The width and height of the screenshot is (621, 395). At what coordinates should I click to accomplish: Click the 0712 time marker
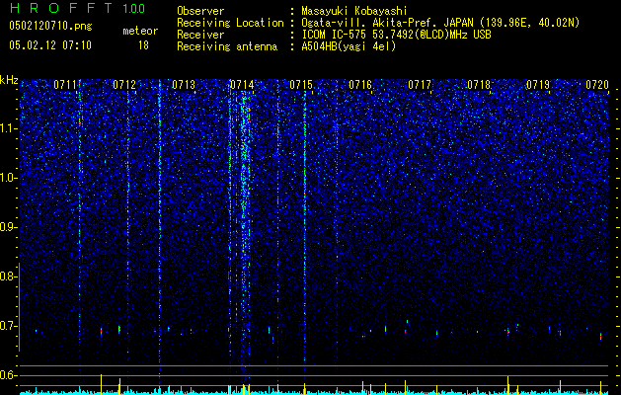click(x=124, y=85)
